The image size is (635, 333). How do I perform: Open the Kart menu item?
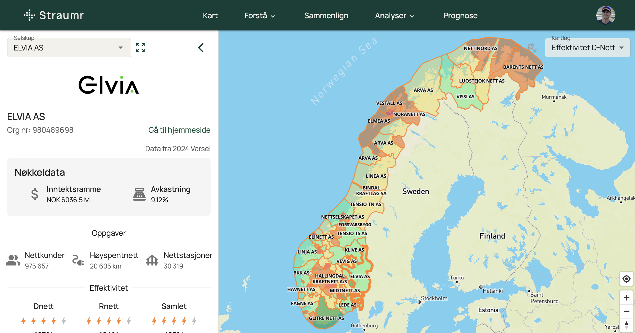[x=210, y=16]
